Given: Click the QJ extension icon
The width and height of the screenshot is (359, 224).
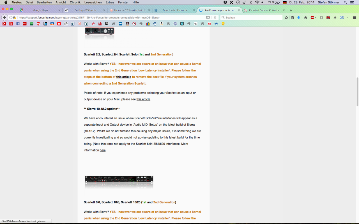Looking at the screenshot, I should tap(342, 17).
